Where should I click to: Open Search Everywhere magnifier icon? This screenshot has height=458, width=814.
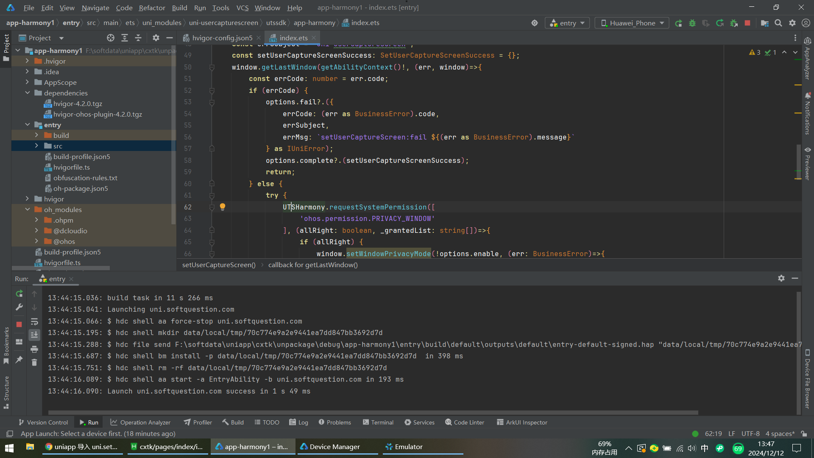(x=778, y=23)
